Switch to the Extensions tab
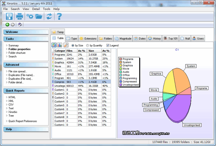216x146 pixels. (88, 38)
